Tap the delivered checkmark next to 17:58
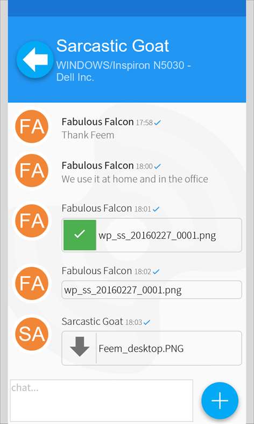This screenshot has width=254, height=424. 158,122
